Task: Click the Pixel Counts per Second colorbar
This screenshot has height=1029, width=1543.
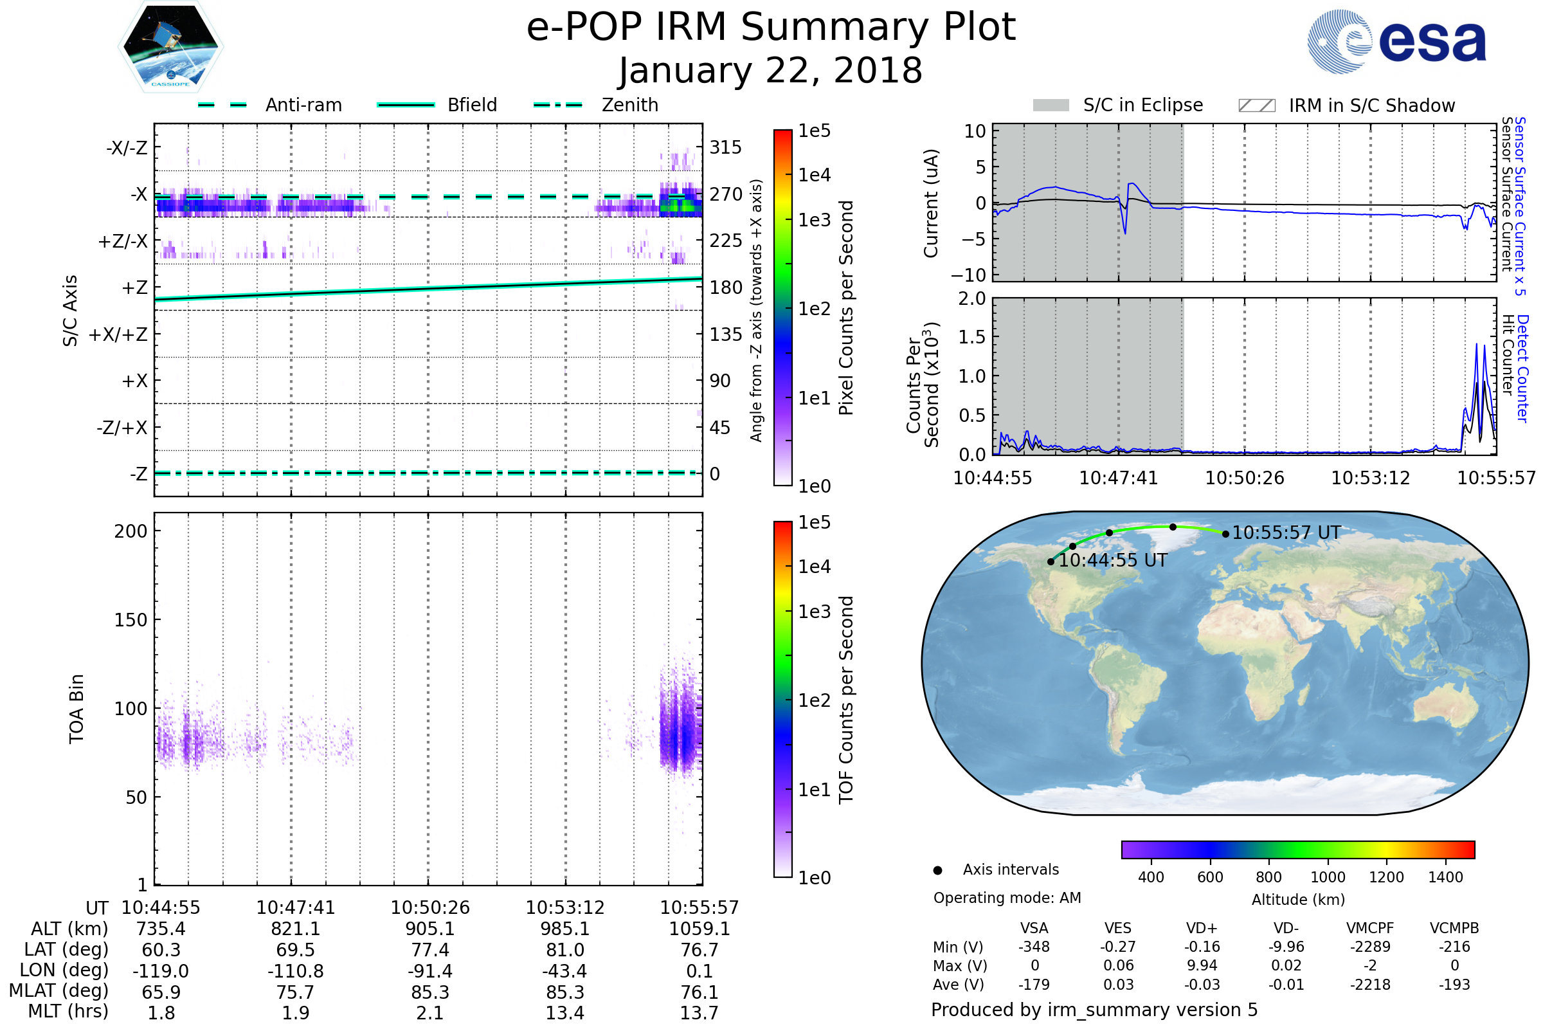Action: pyautogui.click(x=782, y=309)
